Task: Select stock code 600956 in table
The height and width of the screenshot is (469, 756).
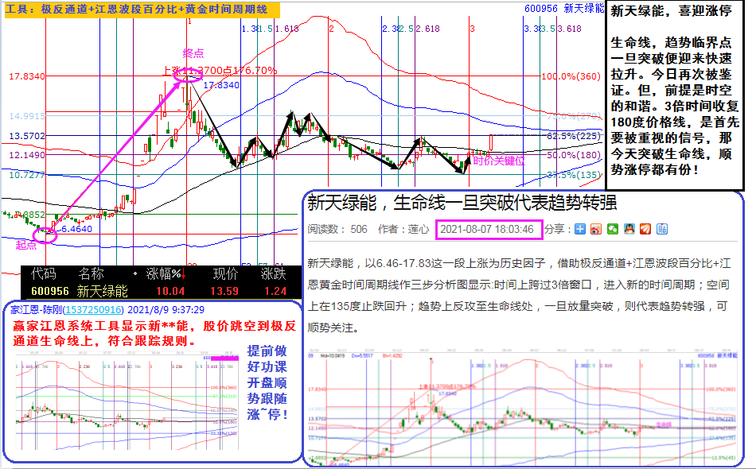Action: [50, 291]
